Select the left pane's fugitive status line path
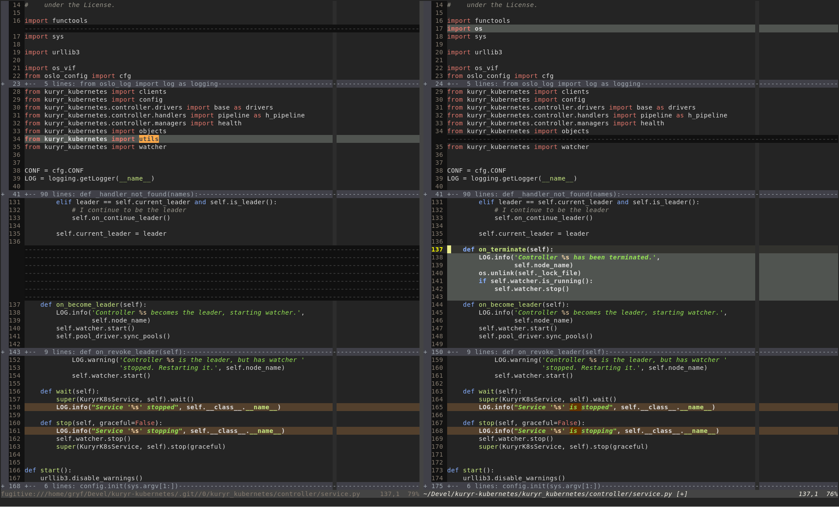The width and height of the screenshot is (839, 507). click(x=180, y=494)
